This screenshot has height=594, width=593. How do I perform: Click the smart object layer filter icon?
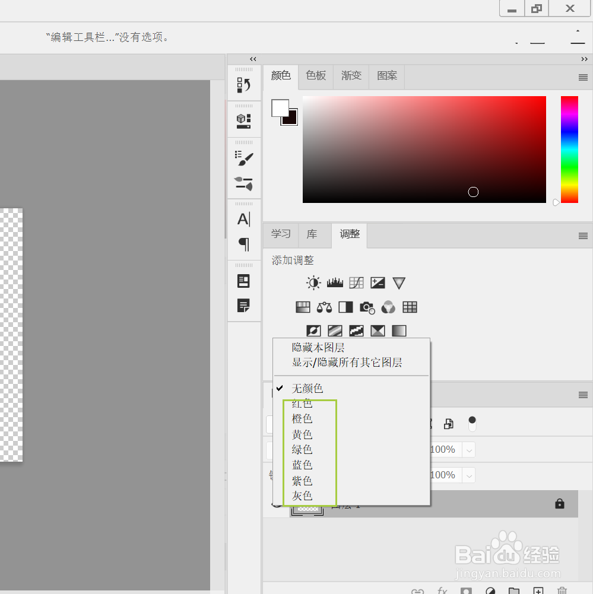[449, 424]
